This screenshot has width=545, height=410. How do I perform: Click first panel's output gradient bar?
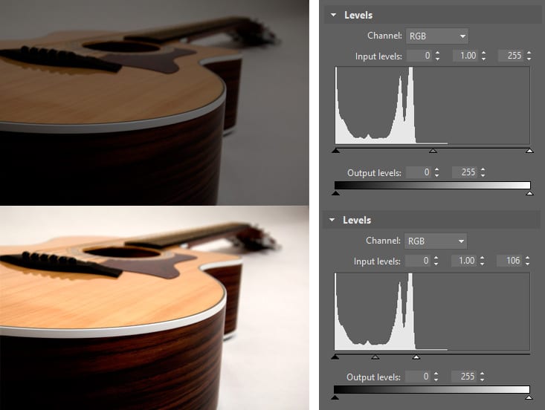[433, 185]
